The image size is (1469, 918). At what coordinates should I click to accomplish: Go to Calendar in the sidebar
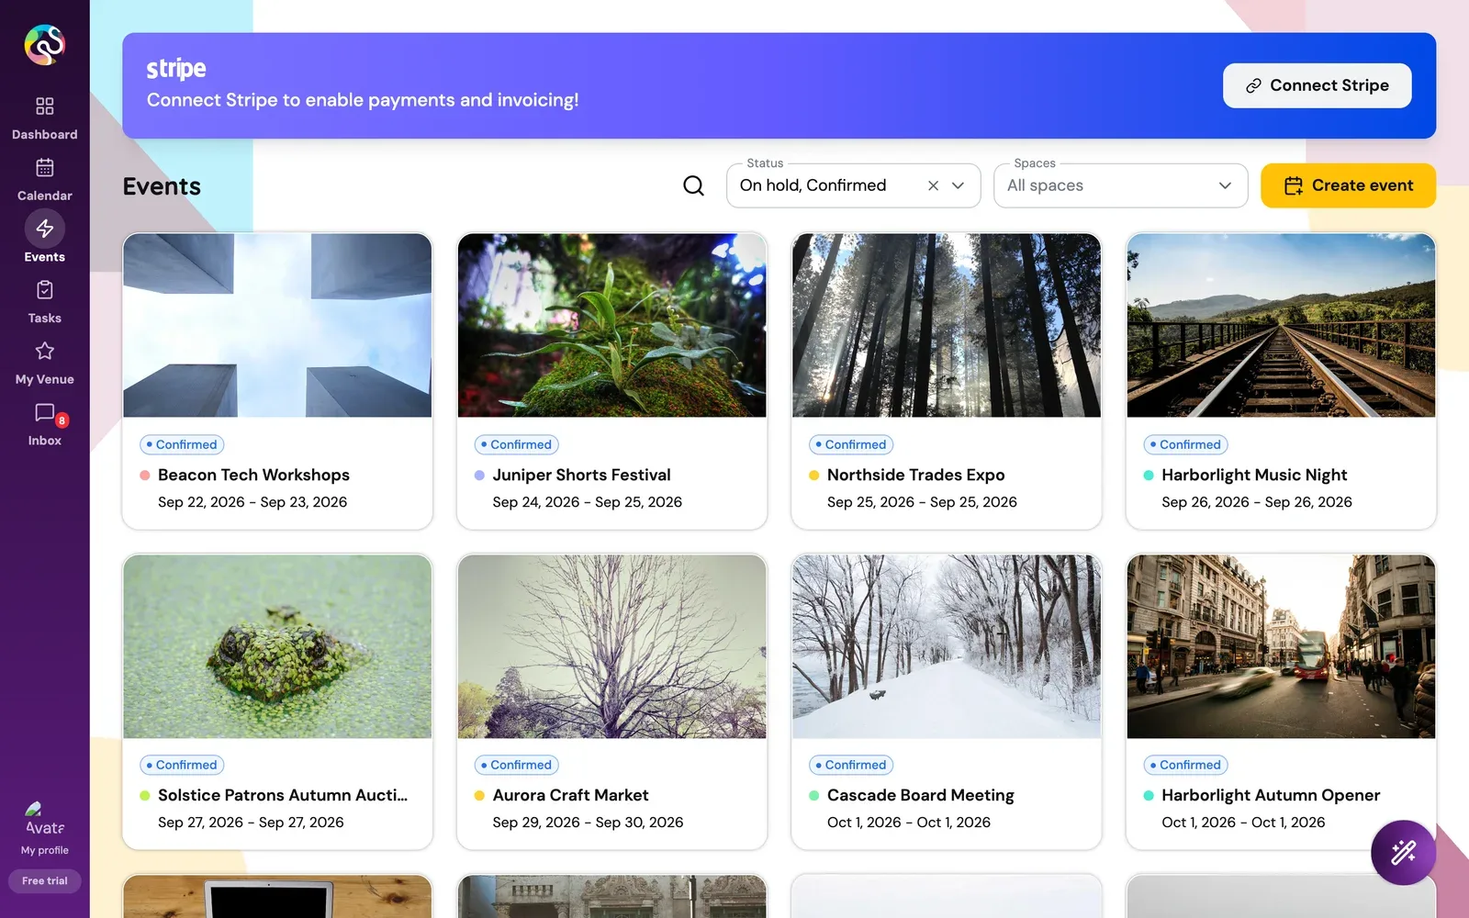pos(44,180)
